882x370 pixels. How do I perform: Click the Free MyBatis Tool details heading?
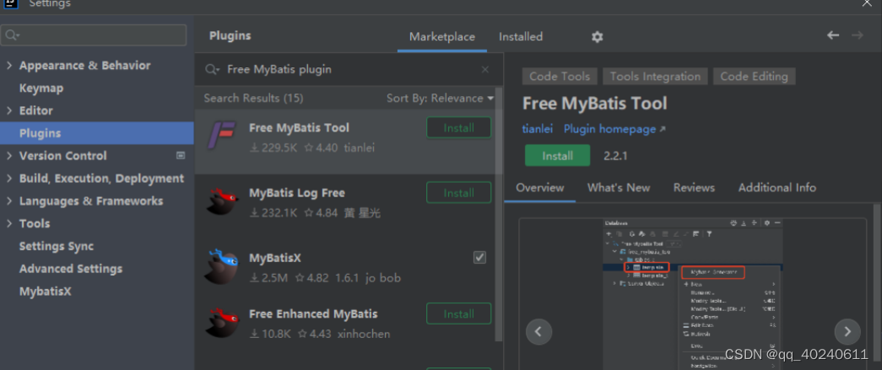[594, 104]
